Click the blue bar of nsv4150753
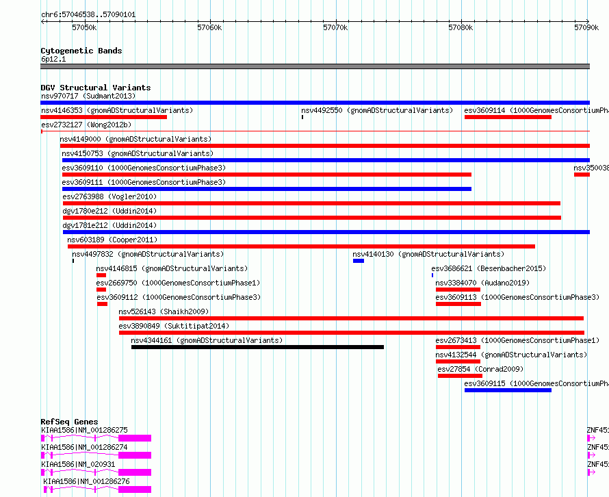 (326, 160)
